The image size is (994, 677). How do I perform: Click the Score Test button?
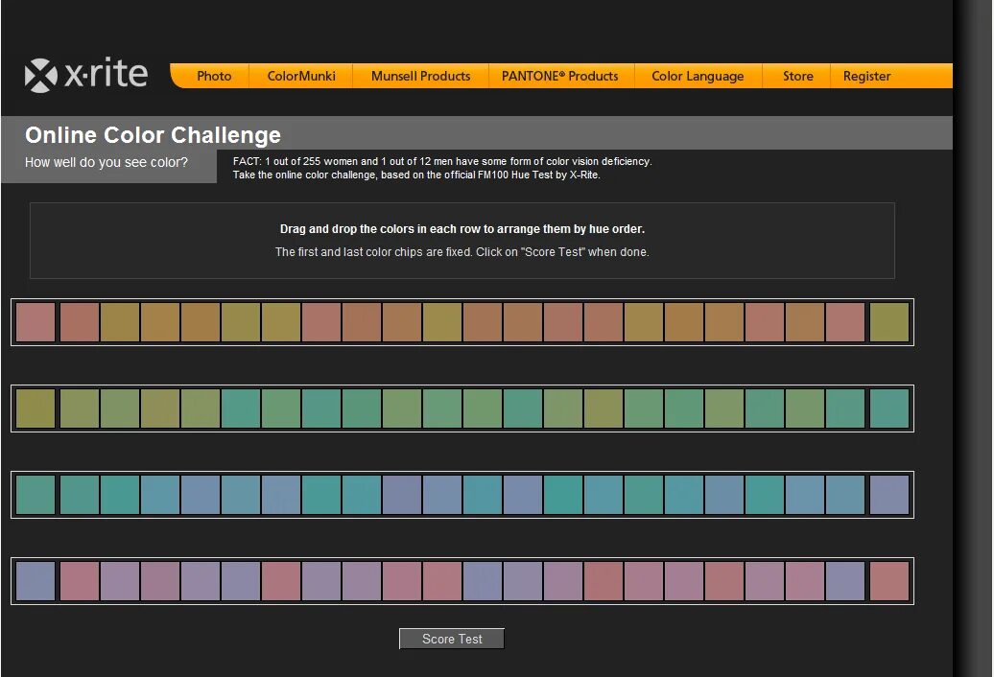[x=452, y=639]
